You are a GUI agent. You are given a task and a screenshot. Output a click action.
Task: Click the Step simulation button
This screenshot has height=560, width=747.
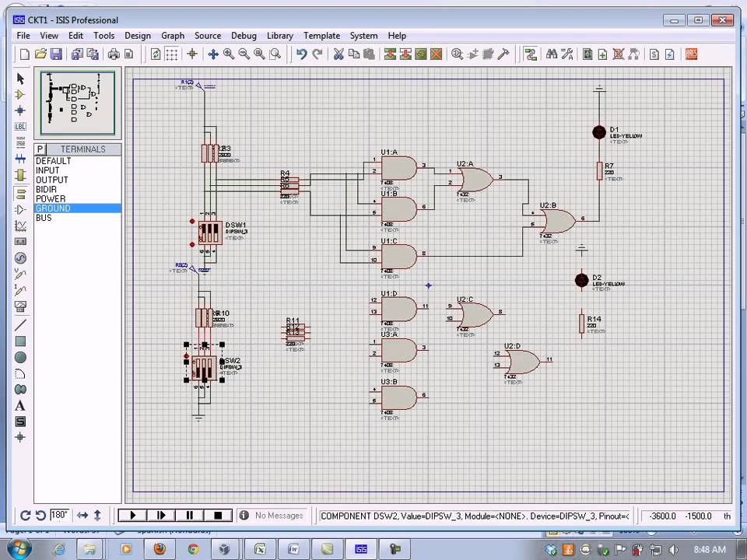161,515
